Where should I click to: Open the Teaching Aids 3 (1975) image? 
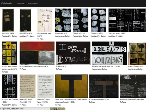pyautogui.click(x=127, y=20)
